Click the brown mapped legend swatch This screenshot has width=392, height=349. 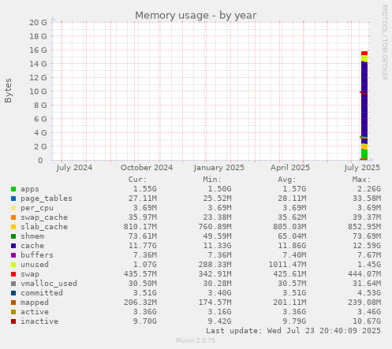13,303
